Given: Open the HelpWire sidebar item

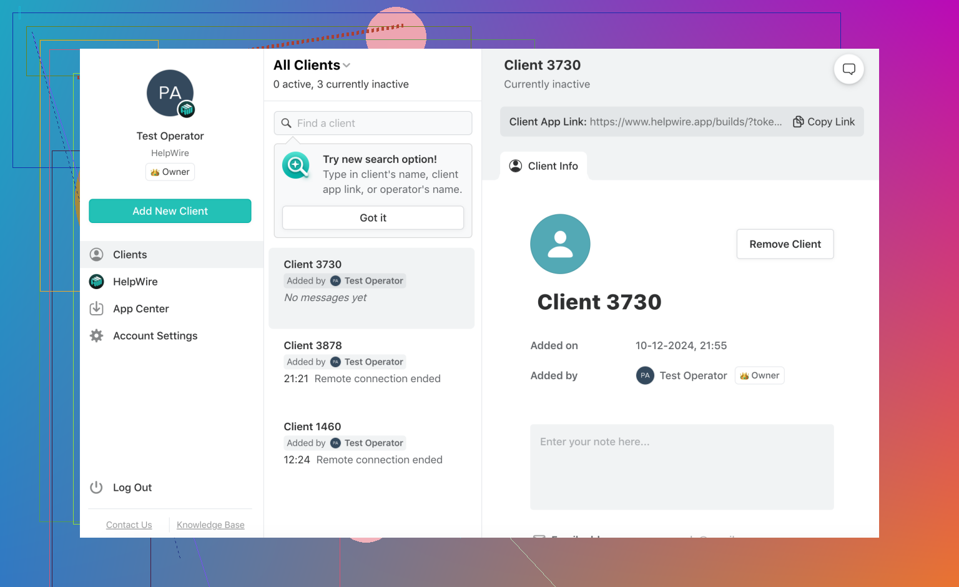Looking at the screenshot, I should (172, 282).
